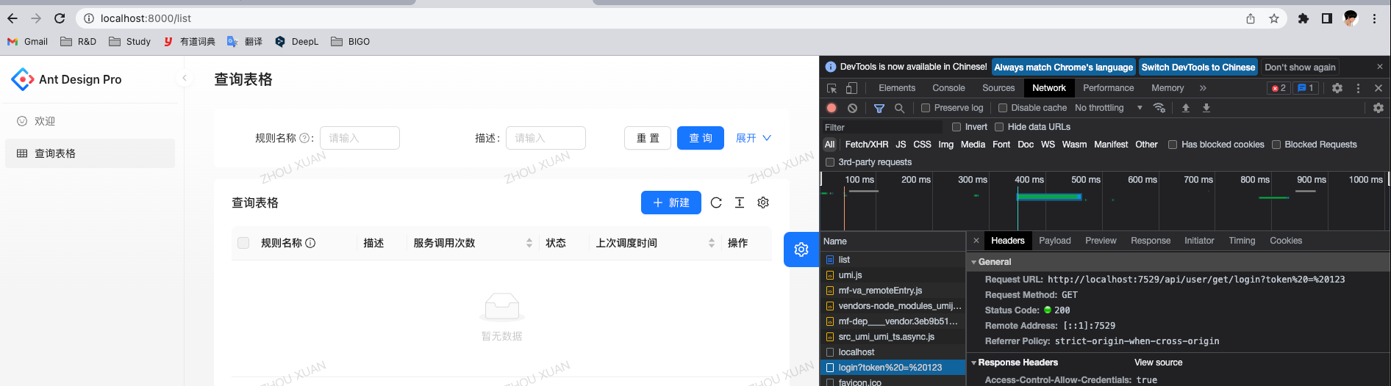
Task: Reload the page with browser refresh icon
Action: pyautogui.click(x=60, y=18)
